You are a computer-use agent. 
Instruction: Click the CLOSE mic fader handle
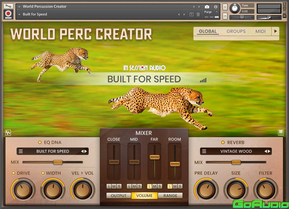[x=114, y=162]
